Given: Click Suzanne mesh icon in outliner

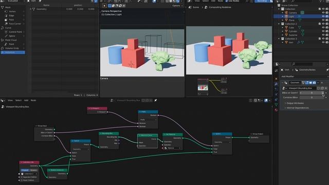Looking at the screenshot, I should (286, 35).
